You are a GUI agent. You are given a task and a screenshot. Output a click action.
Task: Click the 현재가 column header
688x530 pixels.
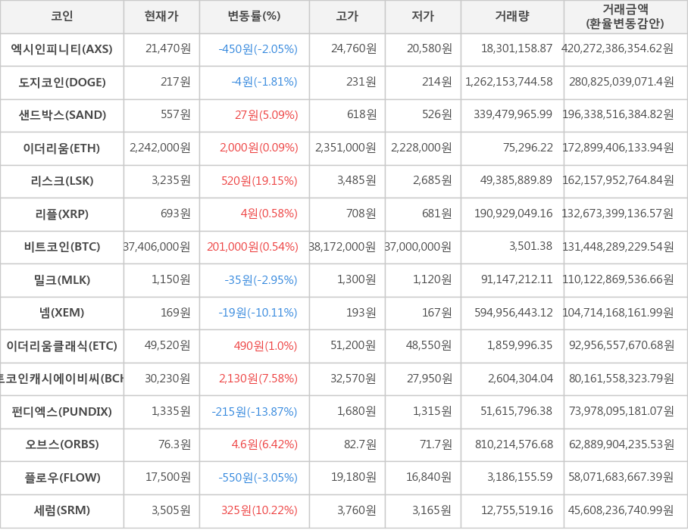(161, 17)
